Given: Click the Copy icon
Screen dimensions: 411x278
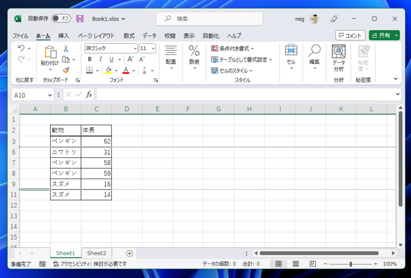Looking at the screenshot, I should click(66, 60).
